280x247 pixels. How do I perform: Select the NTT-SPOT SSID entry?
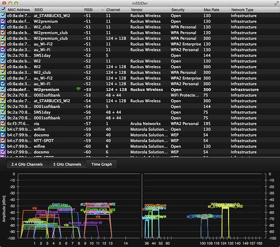[44, 141]
